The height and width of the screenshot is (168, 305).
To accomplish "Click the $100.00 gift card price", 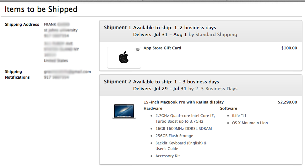I will click(x=289, y=48).
